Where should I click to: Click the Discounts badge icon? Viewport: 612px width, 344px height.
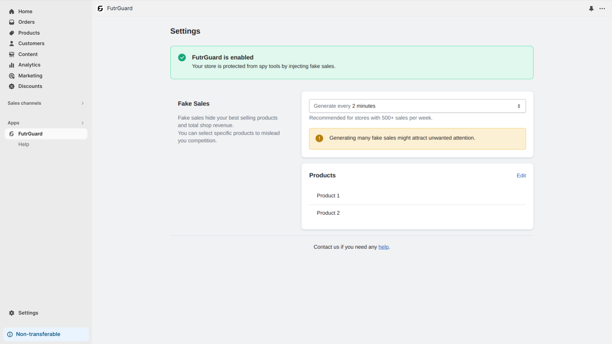pyautogui.click(x=11, y=86)
